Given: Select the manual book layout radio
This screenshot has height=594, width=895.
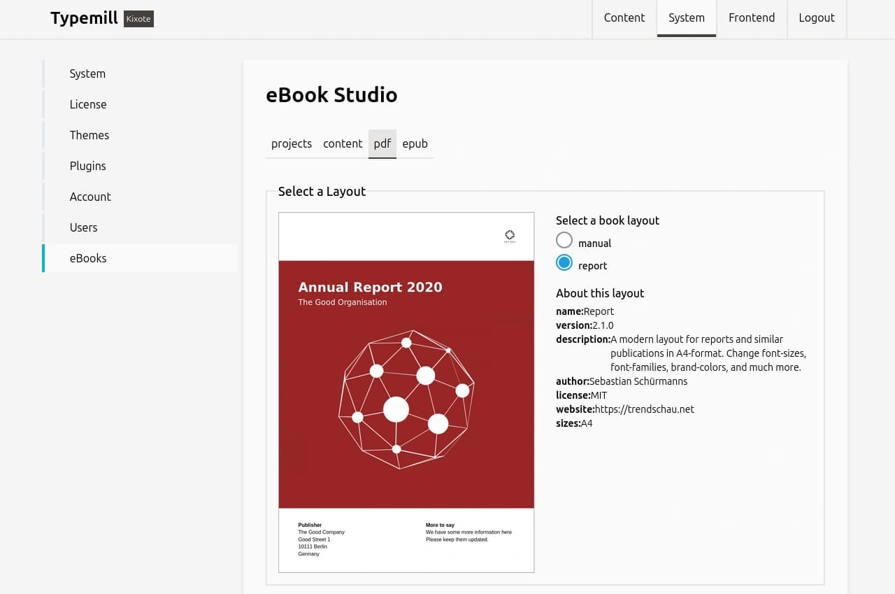Looking at the screenshot, I should pyautogui.click(x=564, y=241).
